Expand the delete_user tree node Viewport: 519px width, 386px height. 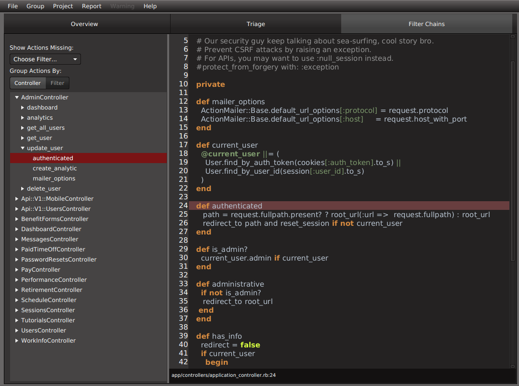23,189
